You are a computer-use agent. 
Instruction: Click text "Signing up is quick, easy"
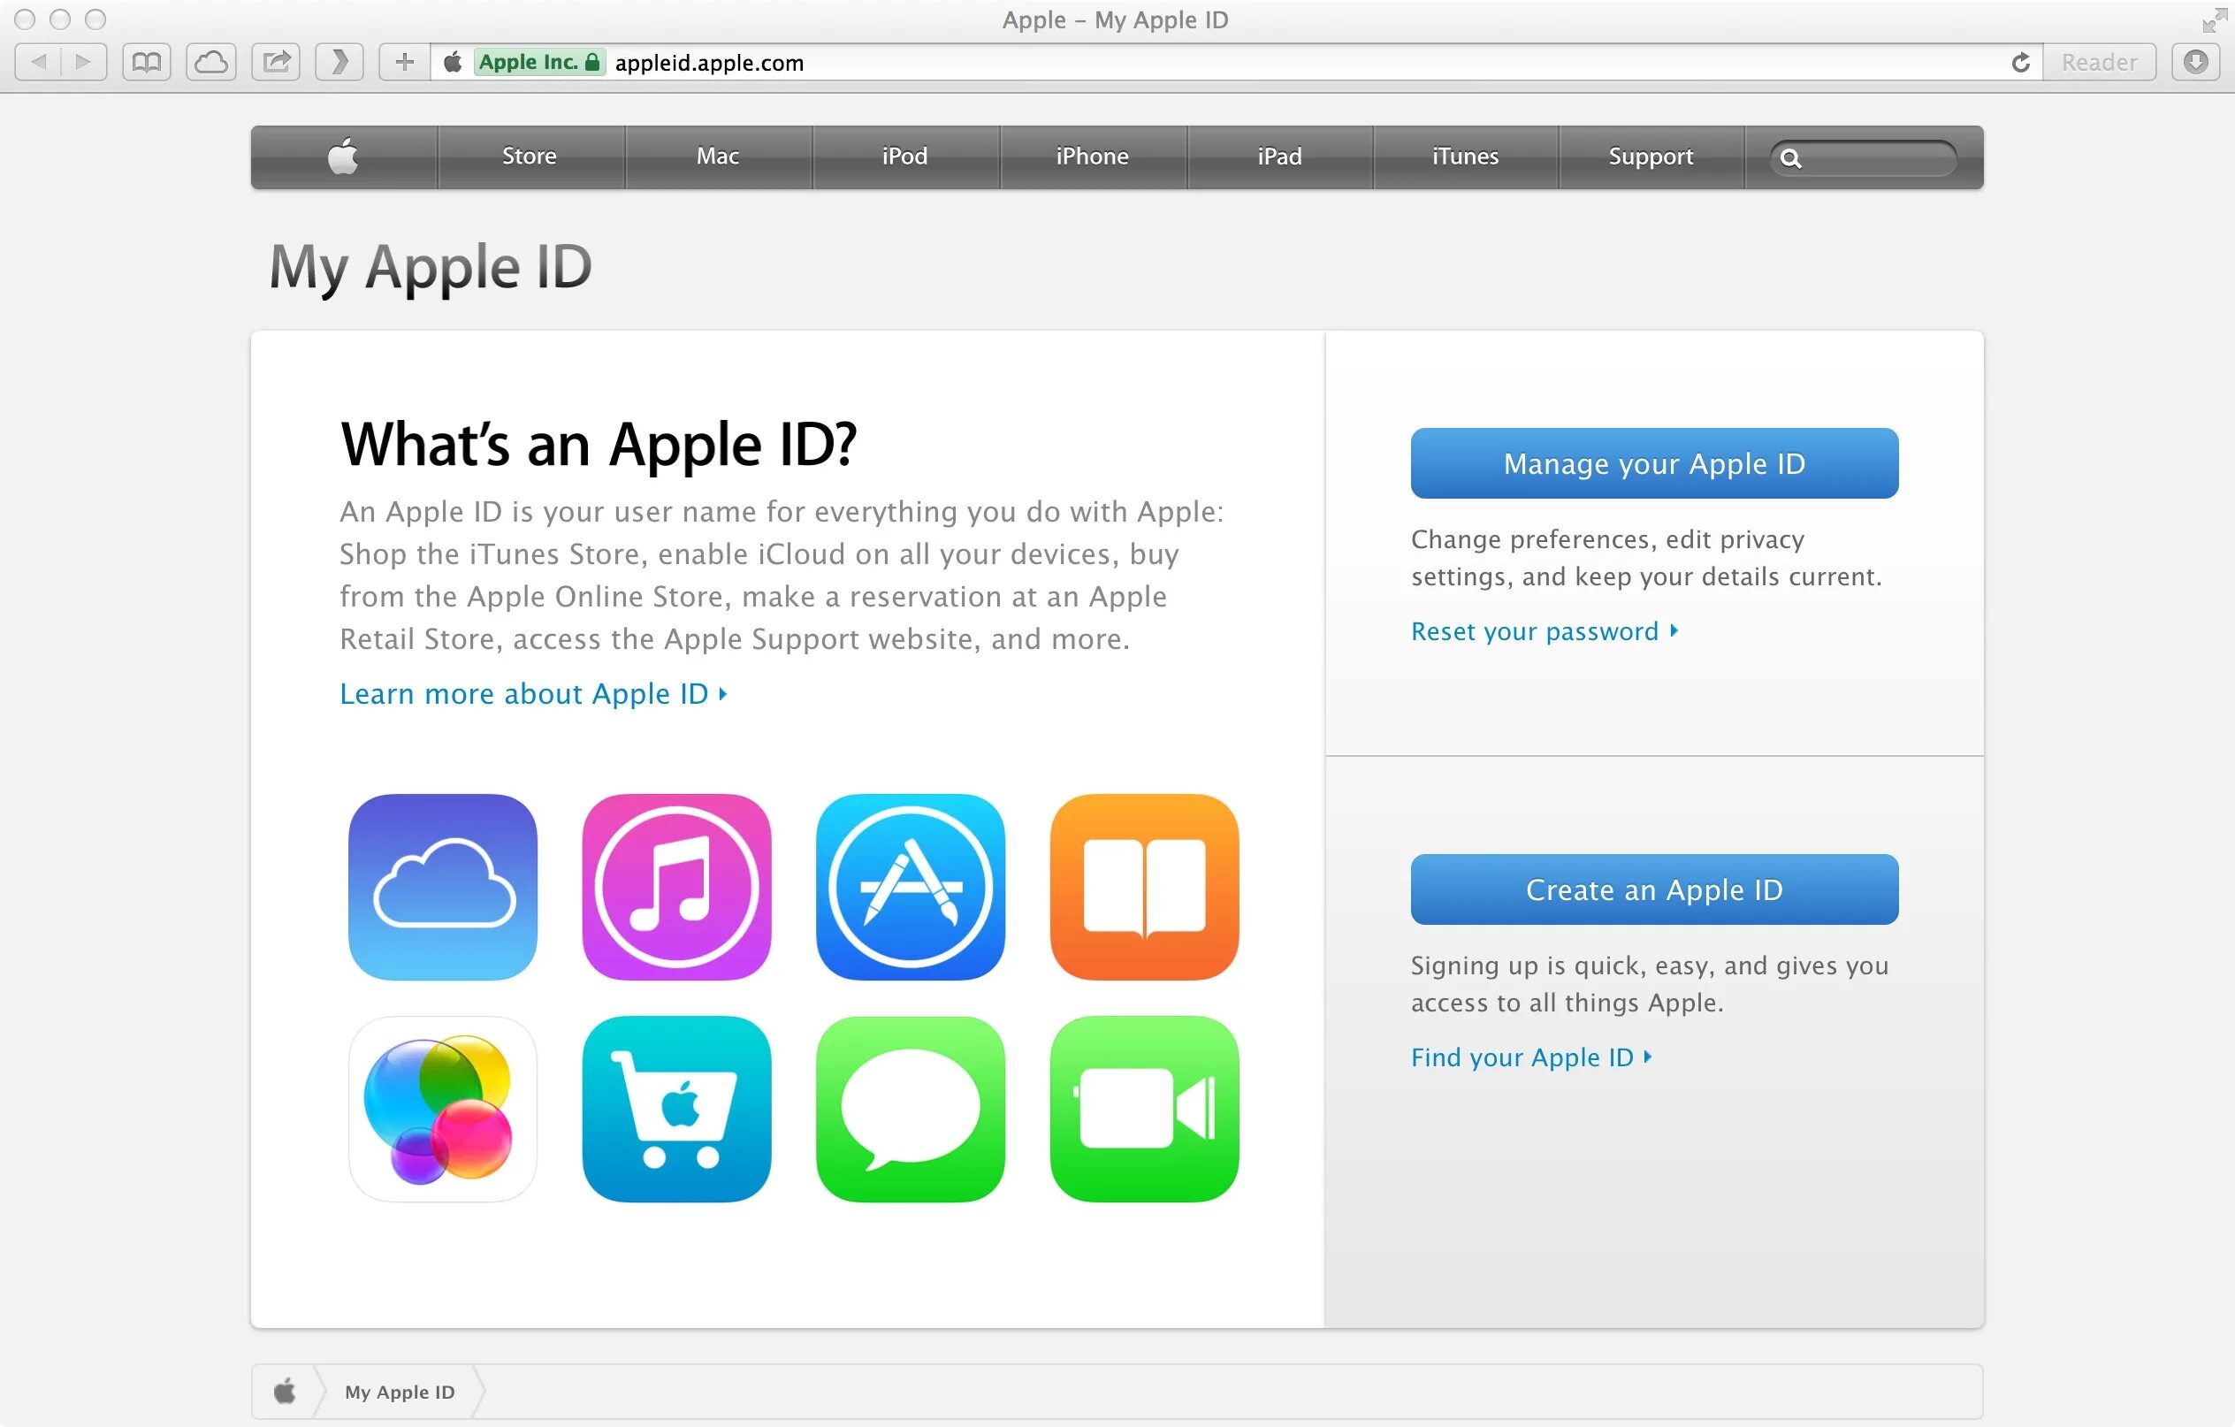(1561, 966)
